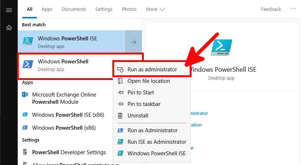Switch to the Documents tab
The height and width of the screenshot is (165, 301).
(x=74, y=9)
